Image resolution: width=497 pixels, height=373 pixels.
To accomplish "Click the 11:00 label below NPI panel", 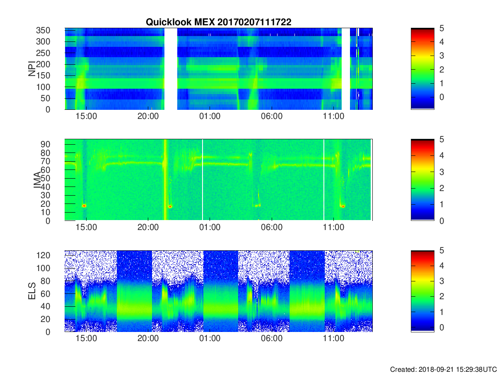I will [x=333, y=116].
